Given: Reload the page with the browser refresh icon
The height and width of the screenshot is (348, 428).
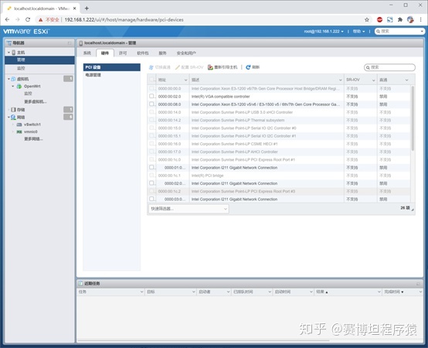Looking at the screenshot, I should click(28, 19).
